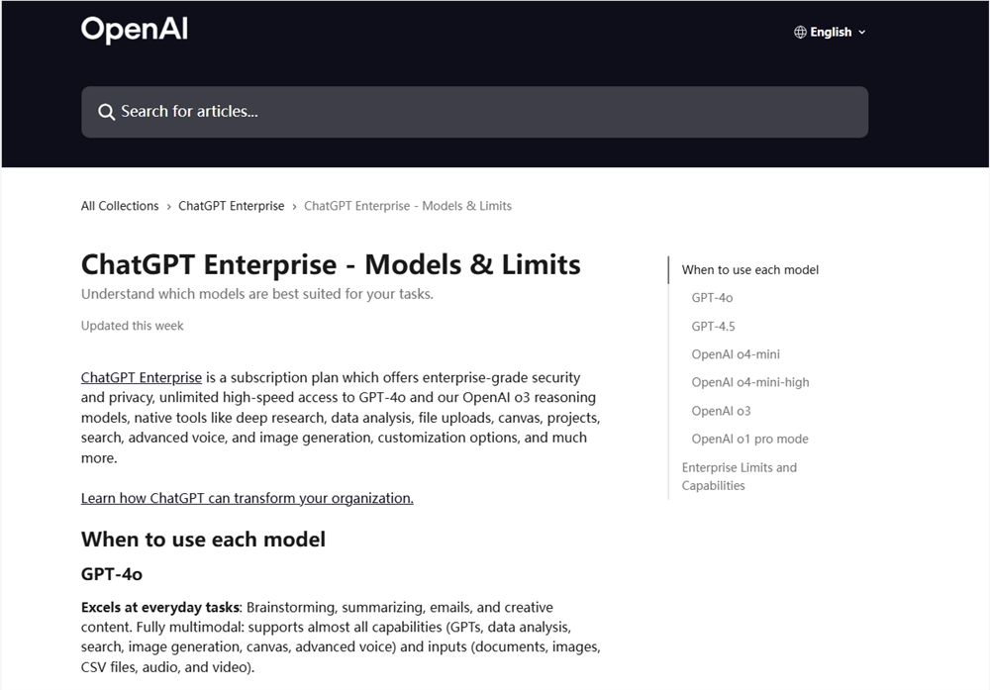Click the Learn how ChatGPT can transform link
Viewport: 990px width, 690px height.
coord(247,498)
